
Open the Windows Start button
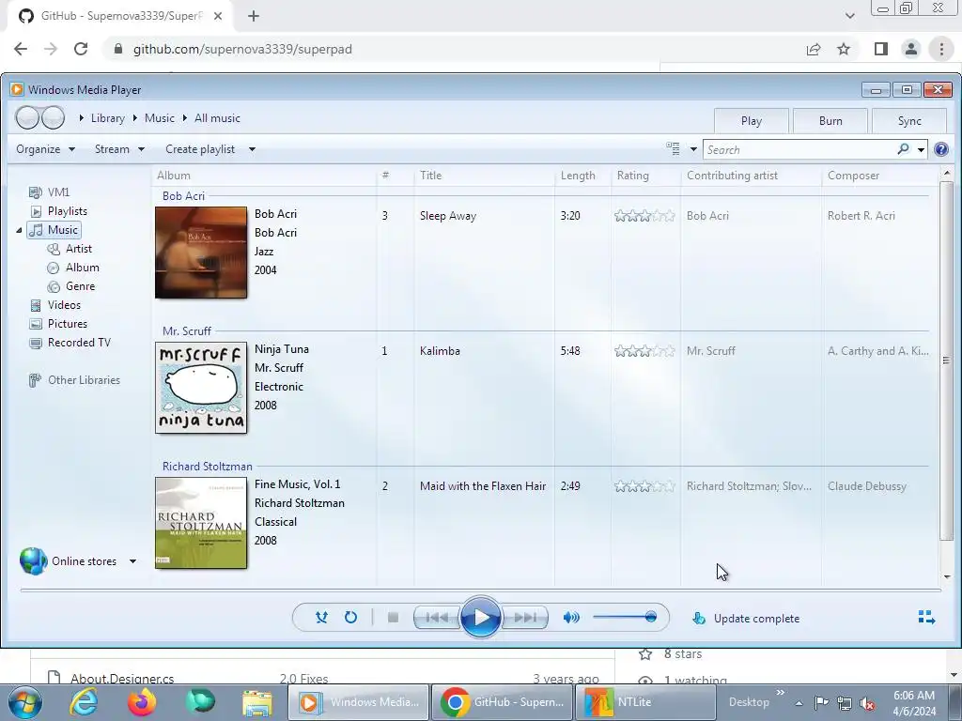point(25,702)
